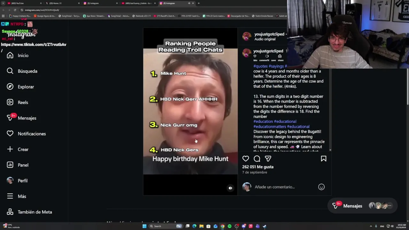Like the reel with heart icon

[x=245, y=159]
